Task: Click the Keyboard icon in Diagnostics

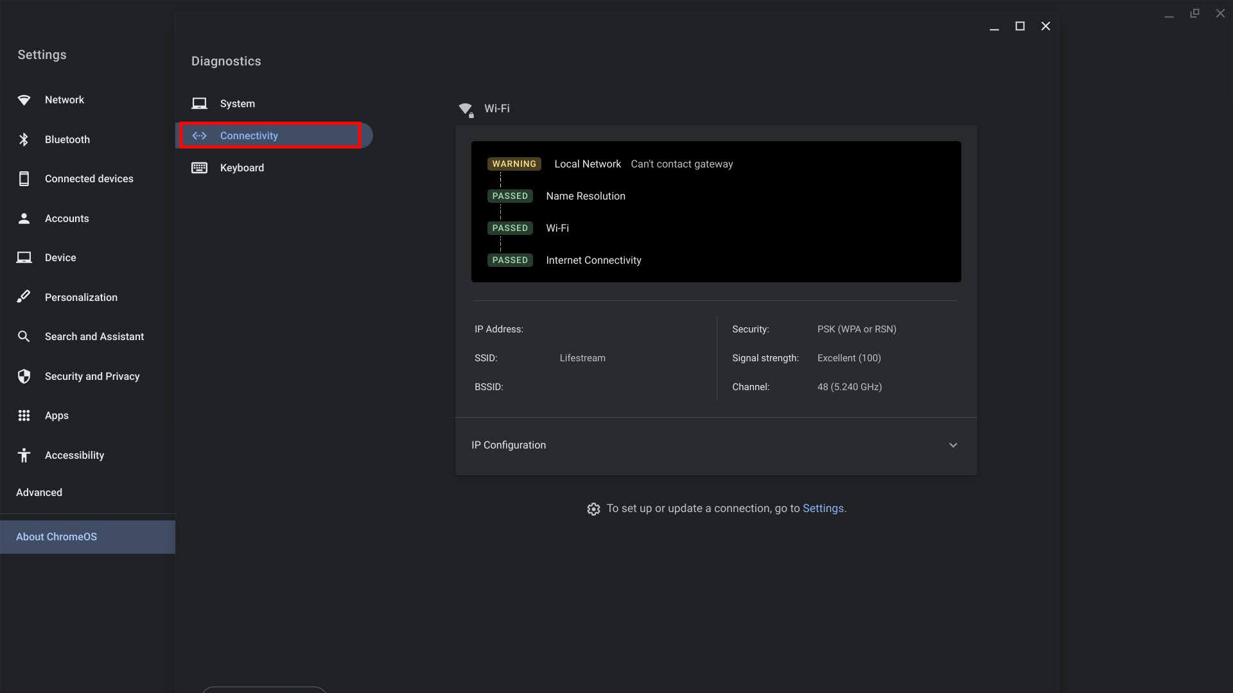Action: click(199, 167)
